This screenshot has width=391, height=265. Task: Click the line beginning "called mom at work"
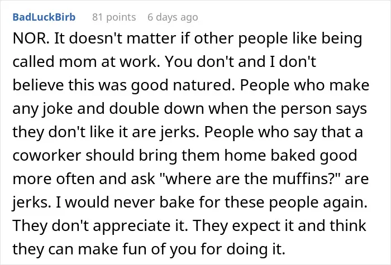point(164,61)
